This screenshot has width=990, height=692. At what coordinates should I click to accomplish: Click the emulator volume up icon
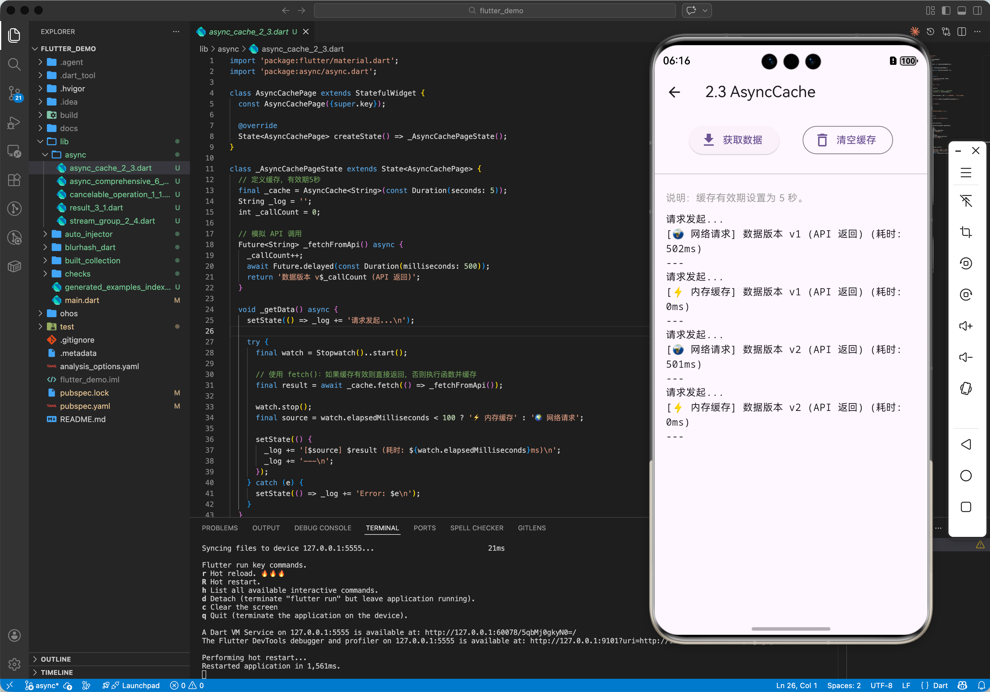tap(965, 326)
